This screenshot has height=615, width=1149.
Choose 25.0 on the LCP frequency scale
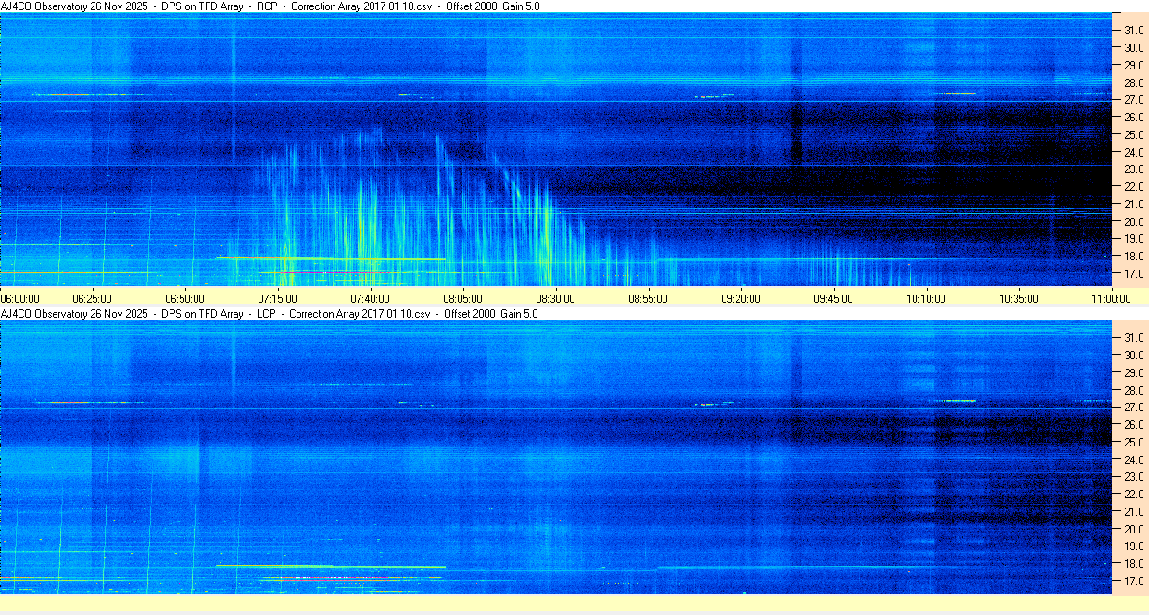tap(1133, 443)
